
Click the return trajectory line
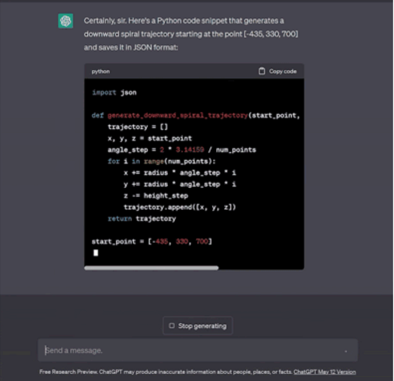coord(141,218)
